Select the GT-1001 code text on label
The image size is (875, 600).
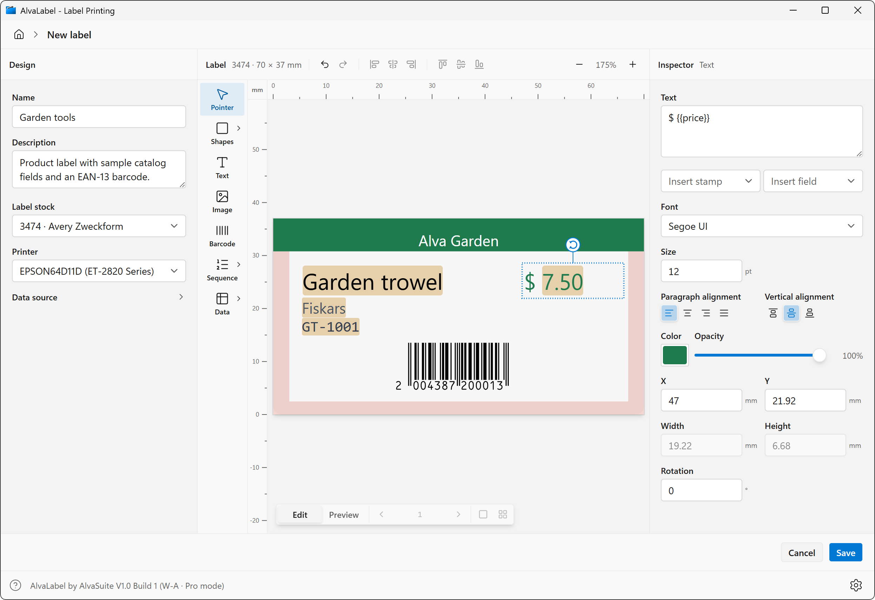[330, 327]
